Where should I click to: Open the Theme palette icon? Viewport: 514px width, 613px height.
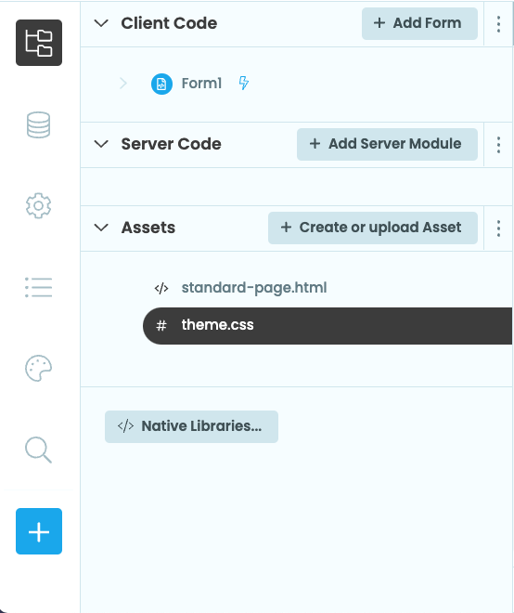tap(38, 368)
